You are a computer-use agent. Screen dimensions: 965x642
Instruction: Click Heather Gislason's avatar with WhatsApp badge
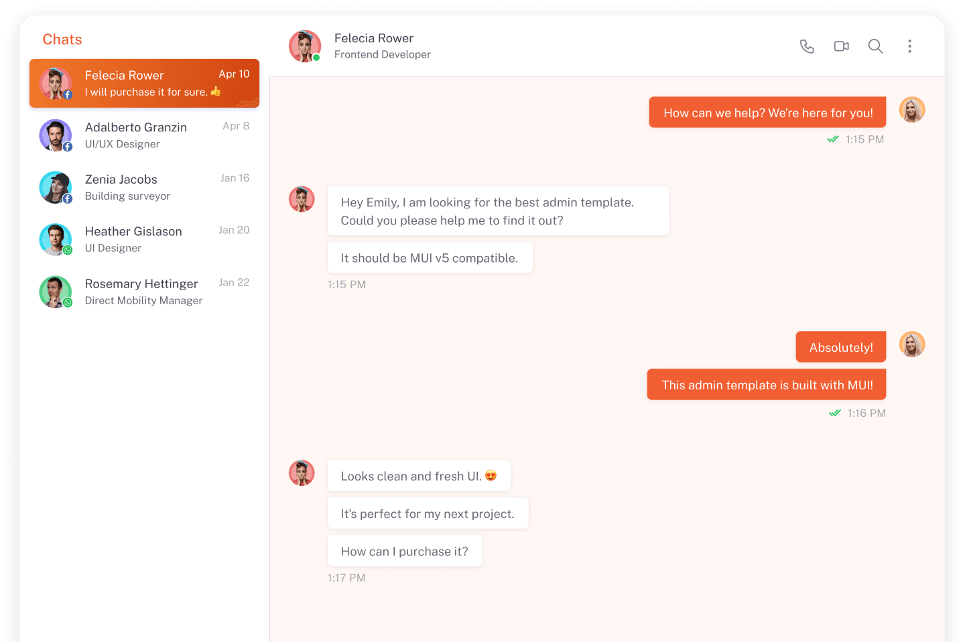(x=56, y=239)
